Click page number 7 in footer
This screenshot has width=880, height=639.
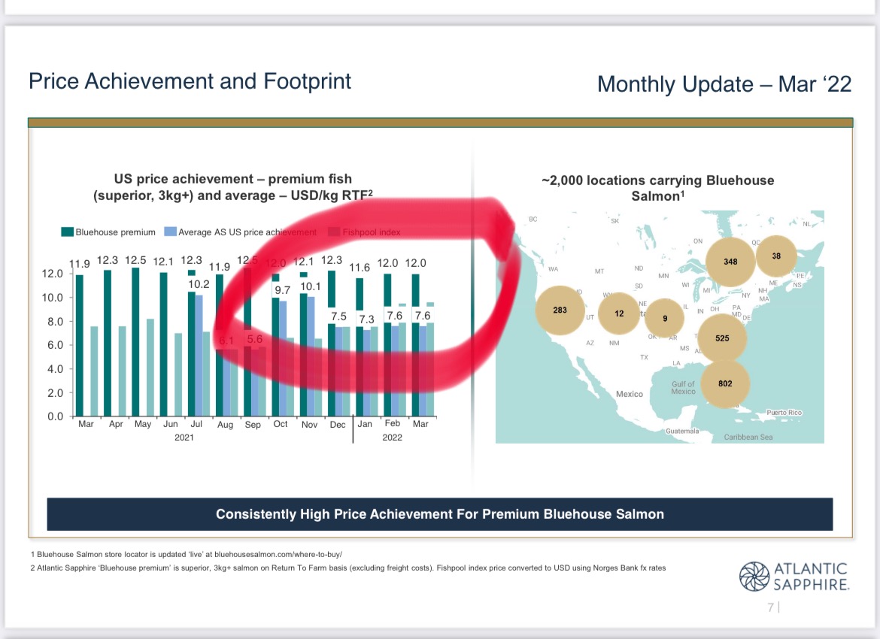pyautogui.click(x=771, y=607)
